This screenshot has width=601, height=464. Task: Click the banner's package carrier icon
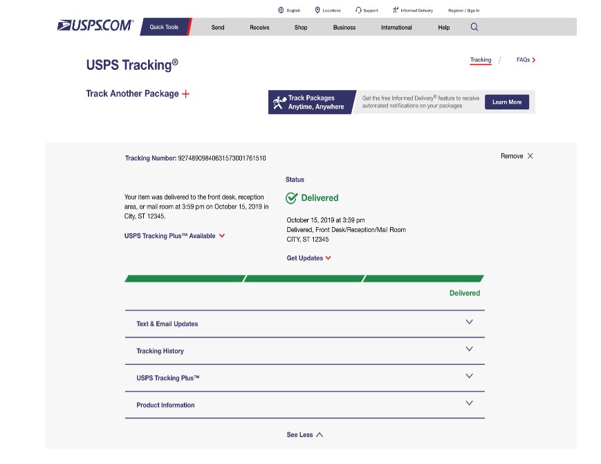[279, 102]
